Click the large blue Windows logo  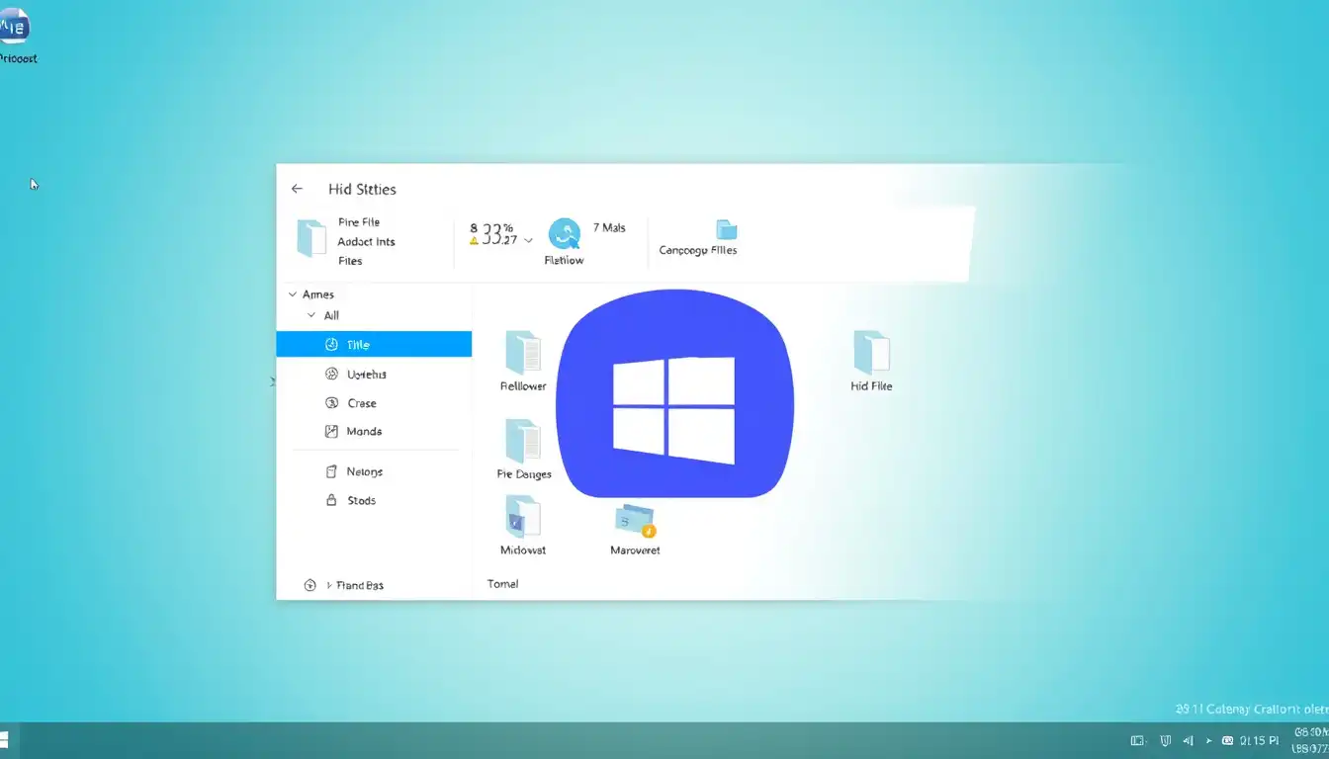click(x=674, y=393)
